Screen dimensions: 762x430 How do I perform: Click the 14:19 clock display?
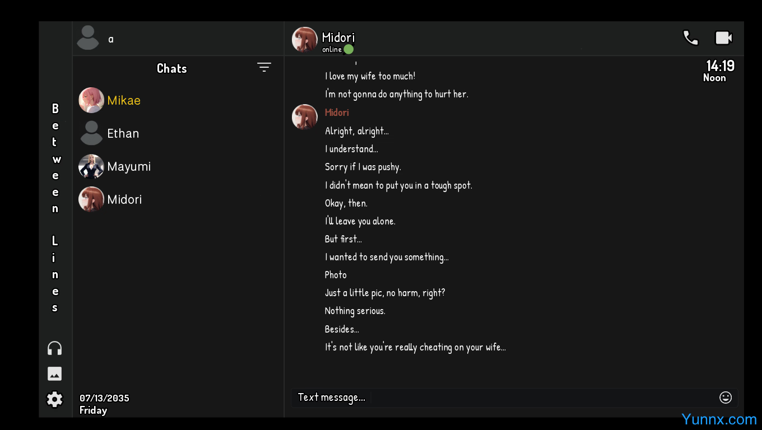point(719,66)
